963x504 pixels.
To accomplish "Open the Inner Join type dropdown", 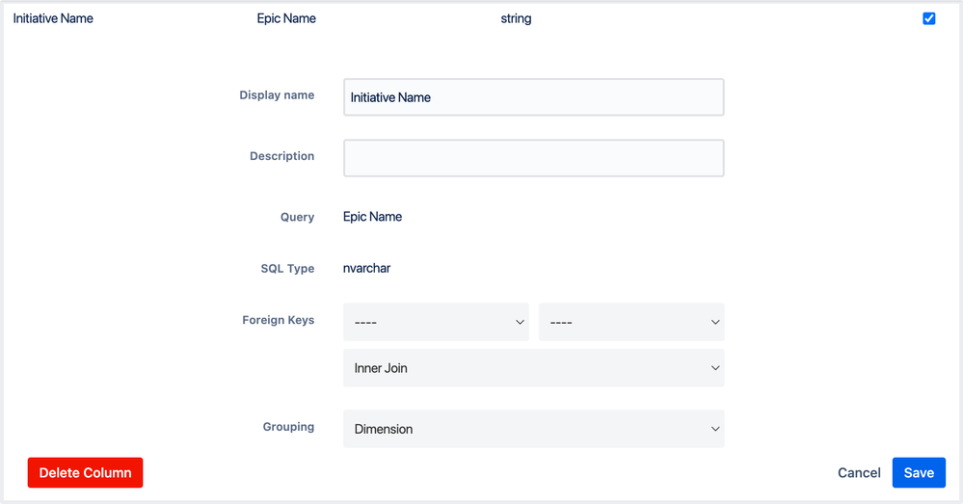I will click(x=533, y=368).
